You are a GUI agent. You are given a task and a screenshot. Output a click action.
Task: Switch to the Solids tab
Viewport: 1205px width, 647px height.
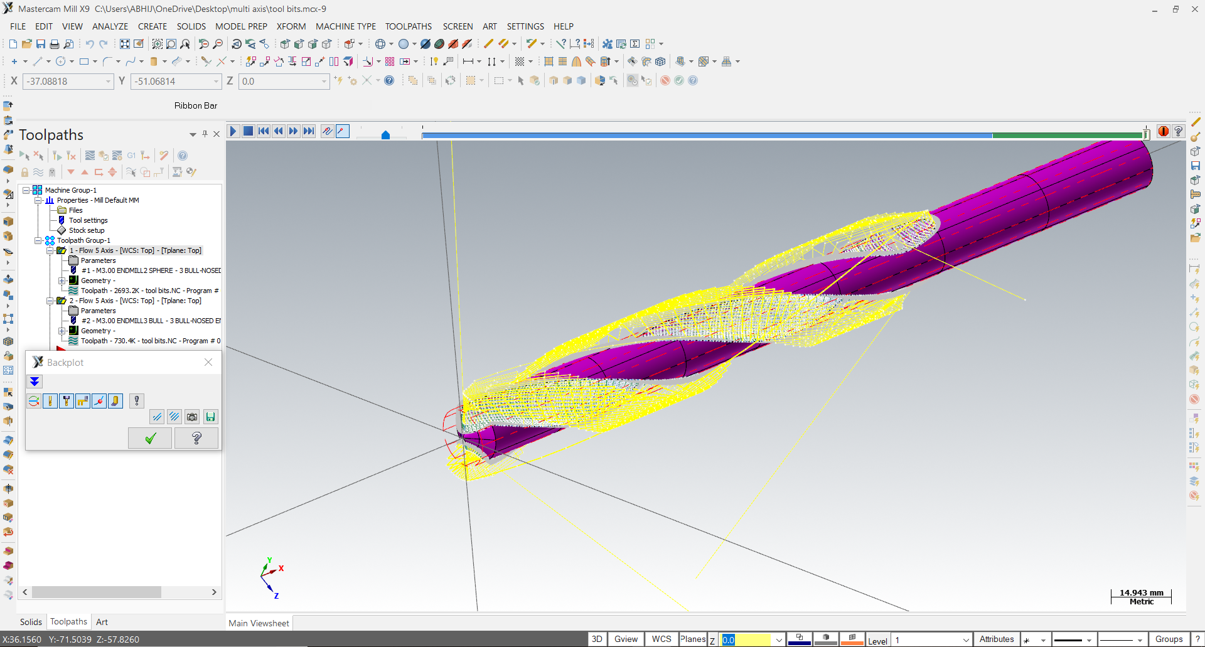pos(31,622)
